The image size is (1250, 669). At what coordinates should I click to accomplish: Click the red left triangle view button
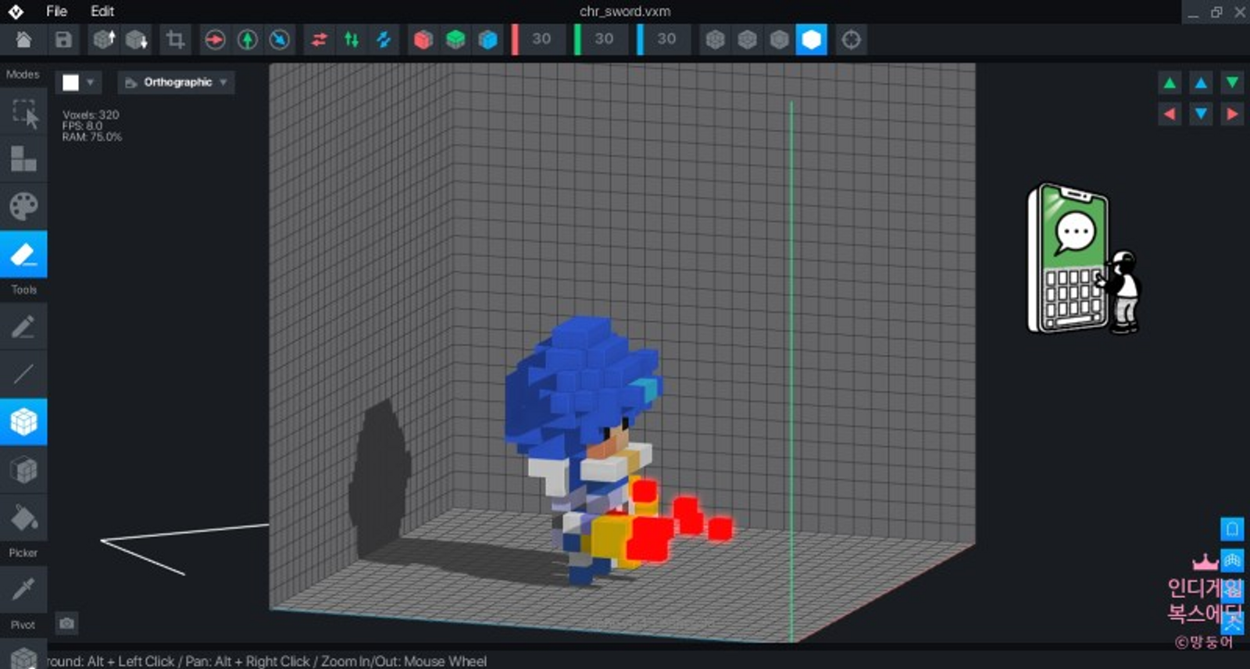tap(1170, 114)
